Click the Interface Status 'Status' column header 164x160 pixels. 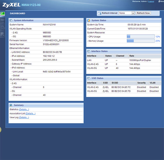click(x=108, y=56)
